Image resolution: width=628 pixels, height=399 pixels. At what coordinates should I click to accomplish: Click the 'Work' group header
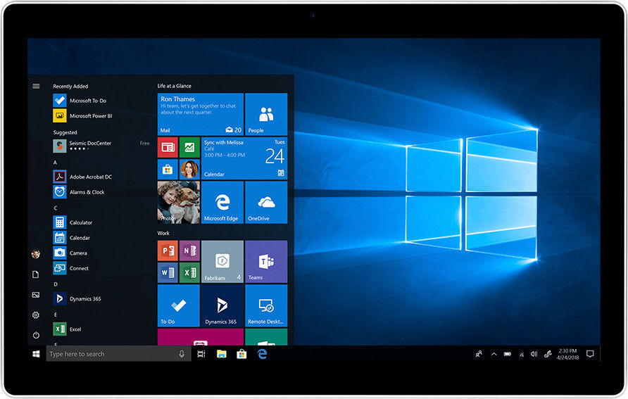(x=163, y=233)
